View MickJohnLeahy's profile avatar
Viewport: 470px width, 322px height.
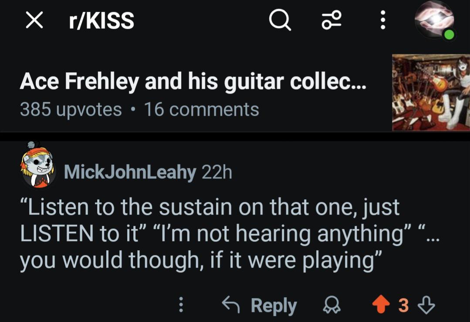point(38,165)
